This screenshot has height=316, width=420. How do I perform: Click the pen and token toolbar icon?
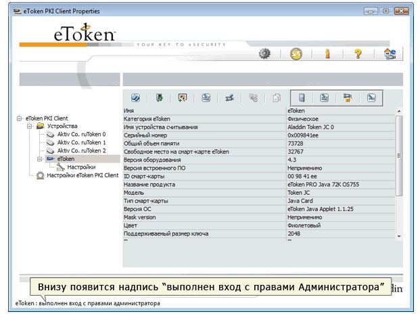click(229, 97)
